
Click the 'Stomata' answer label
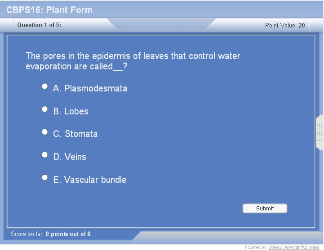[81, 134]
